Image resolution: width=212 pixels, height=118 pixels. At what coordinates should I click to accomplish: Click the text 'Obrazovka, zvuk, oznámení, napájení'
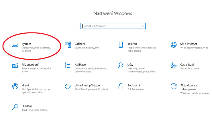[36, 49]
